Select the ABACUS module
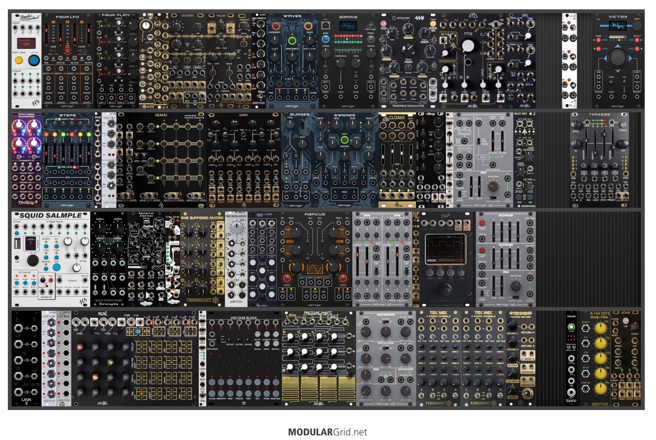Image resolution: width=656 pixels, height=440 pixels. point(315,260)
